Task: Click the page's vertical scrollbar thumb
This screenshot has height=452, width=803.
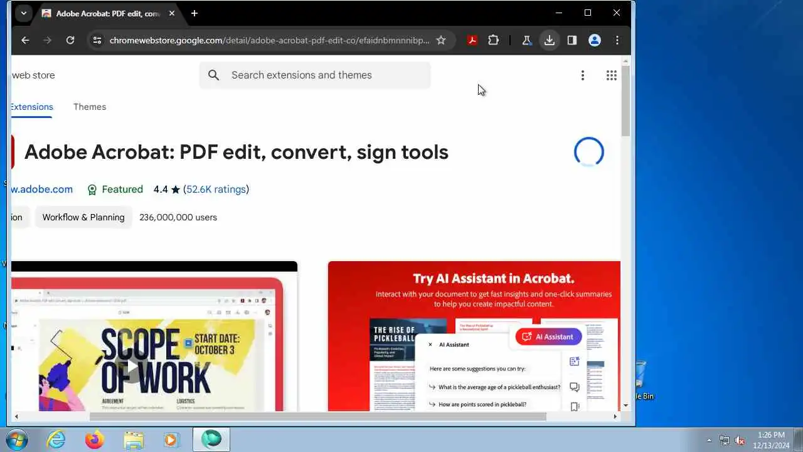Action: [625, 100]
